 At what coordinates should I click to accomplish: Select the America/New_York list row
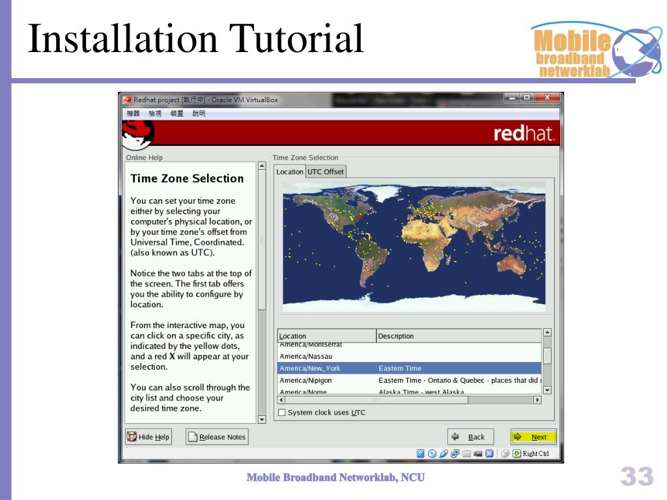click(409, 368)
